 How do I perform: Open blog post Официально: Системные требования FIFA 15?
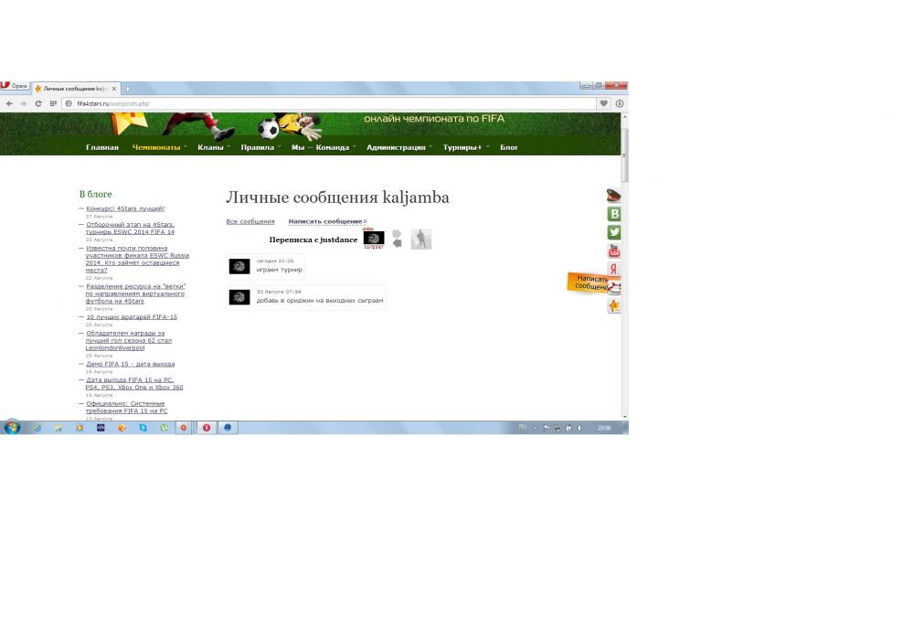126,407
